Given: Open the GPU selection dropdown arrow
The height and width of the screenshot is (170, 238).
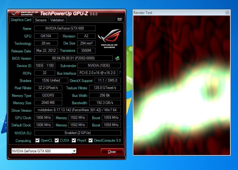Looking at the screenshot, I should [74, 151].
